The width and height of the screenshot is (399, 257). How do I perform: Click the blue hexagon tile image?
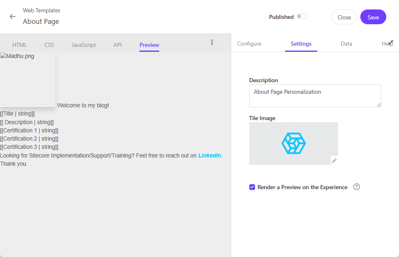tap(293, 143)
